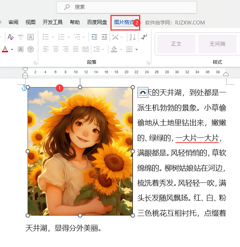This screenshot has height=247, width=240.
Task: Click the enclosed character icon
Action: coord(31,49)
